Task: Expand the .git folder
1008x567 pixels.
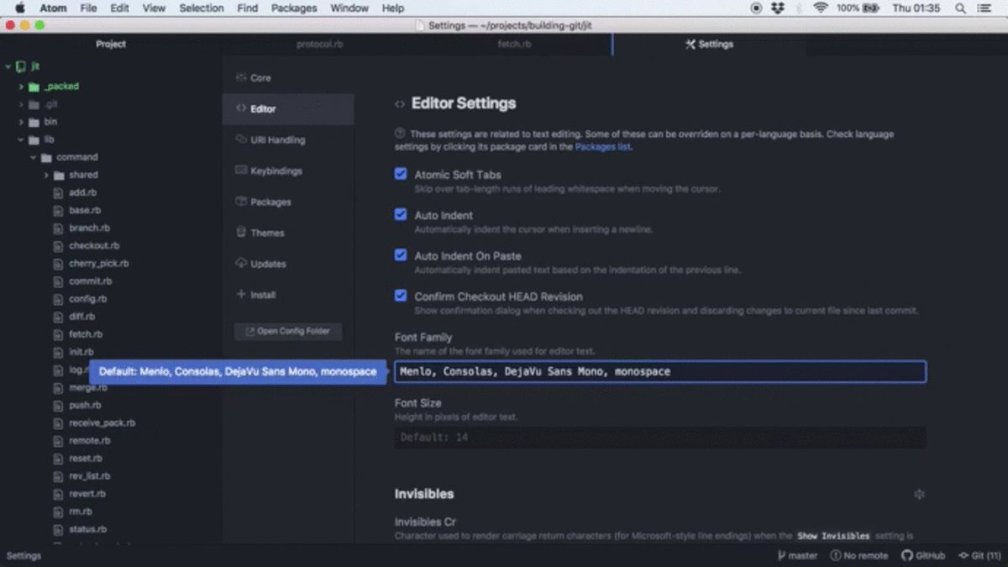Action: coord(21,104)
